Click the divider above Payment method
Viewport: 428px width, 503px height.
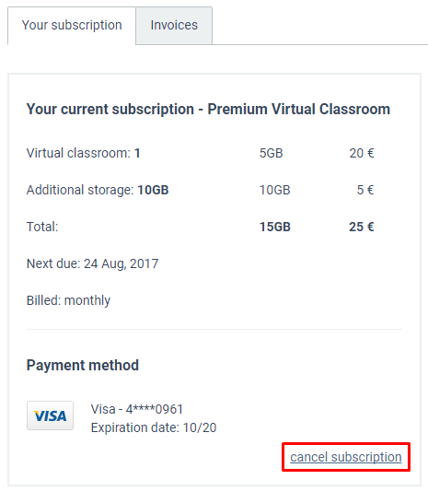coord(214,329)
